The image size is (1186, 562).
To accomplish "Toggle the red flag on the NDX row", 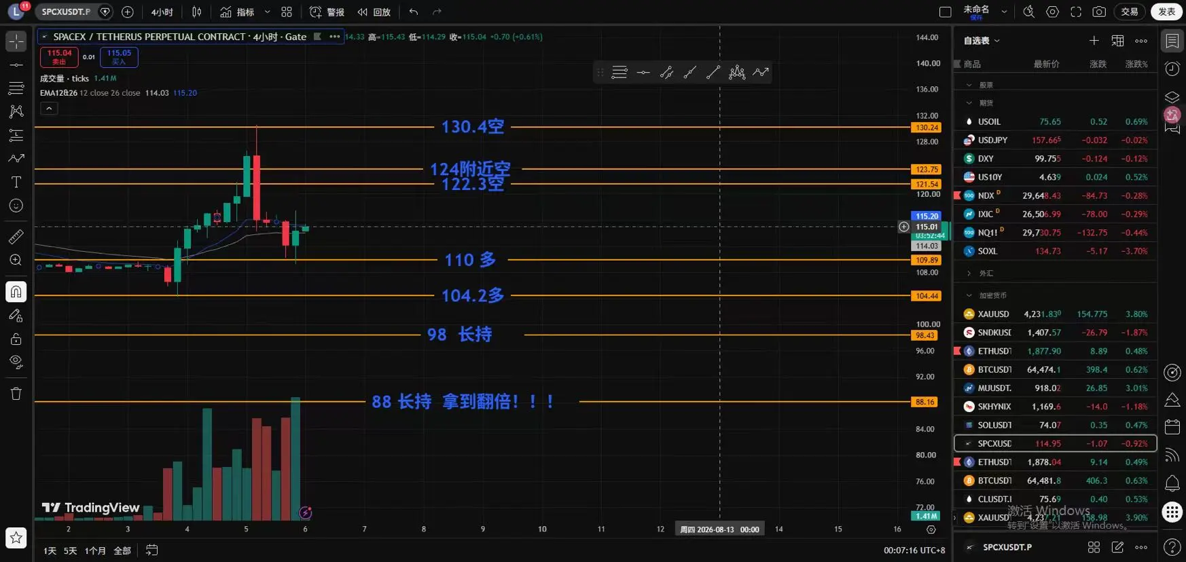I will coord(958,195).
